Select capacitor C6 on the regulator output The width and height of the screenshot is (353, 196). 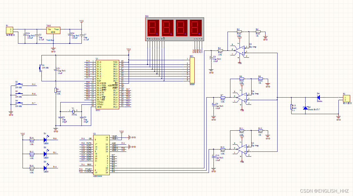pos(69,35)
